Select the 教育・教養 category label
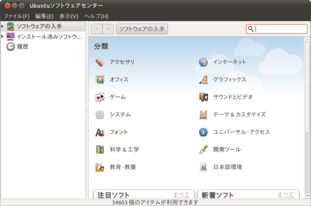 click(123, 167)
